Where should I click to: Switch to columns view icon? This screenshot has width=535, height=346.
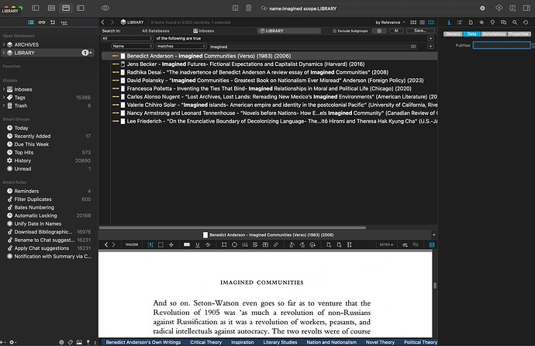pos(431,22)
